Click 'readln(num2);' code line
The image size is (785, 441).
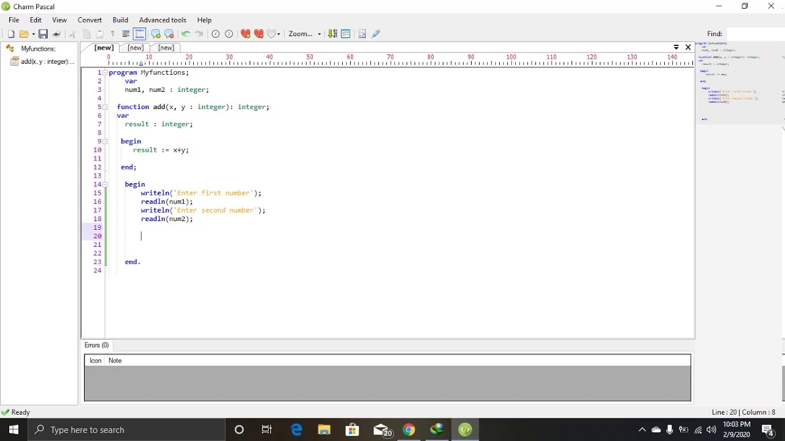point(167,219)
